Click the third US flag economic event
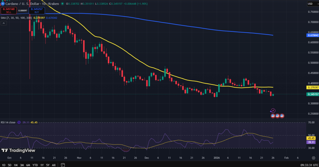This screenshot has height=167, width=319. coord(282,116)
